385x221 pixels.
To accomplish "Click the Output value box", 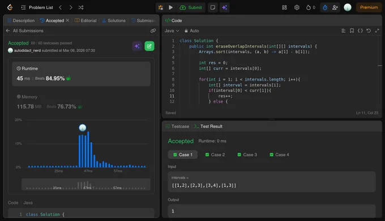I will (x=272, y=211).
